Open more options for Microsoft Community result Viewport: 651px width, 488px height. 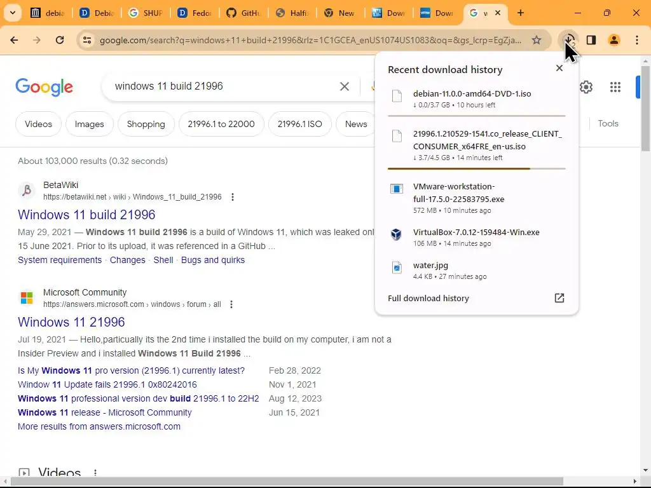pyautogui.click(x=231, y=304)
